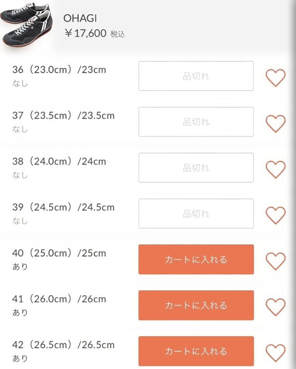Favorite size 36 (23.0cm) with heart icon

click(275, 78)
